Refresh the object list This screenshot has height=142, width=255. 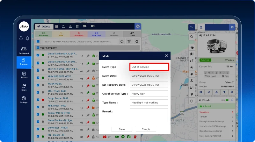(x=122, y=41)
